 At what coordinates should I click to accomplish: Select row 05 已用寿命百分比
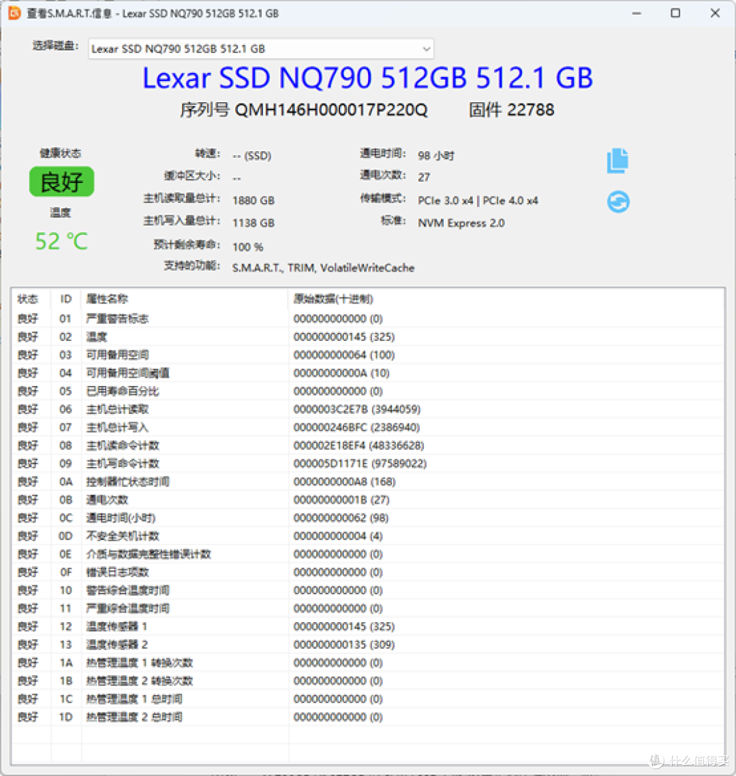coord(367,391)
